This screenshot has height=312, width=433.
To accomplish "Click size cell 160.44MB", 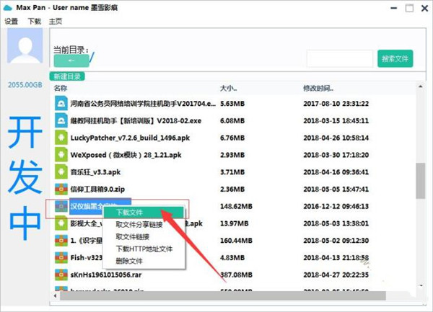I will click(236, 241).
